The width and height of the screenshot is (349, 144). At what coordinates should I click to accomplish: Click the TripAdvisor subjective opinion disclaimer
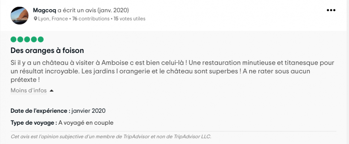tap(111, 136)
